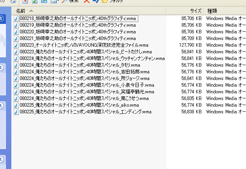Select file 080221_坂崎幸之助のオールナイトニッポン40thグラフィティ.wma

point(78,38)
